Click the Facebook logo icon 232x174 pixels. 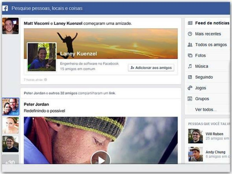click(5, 8)
